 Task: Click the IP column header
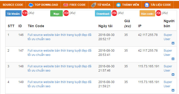[140, 26]
